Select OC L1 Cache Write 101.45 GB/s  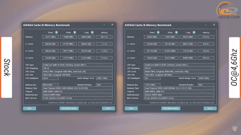coord(170,44)
